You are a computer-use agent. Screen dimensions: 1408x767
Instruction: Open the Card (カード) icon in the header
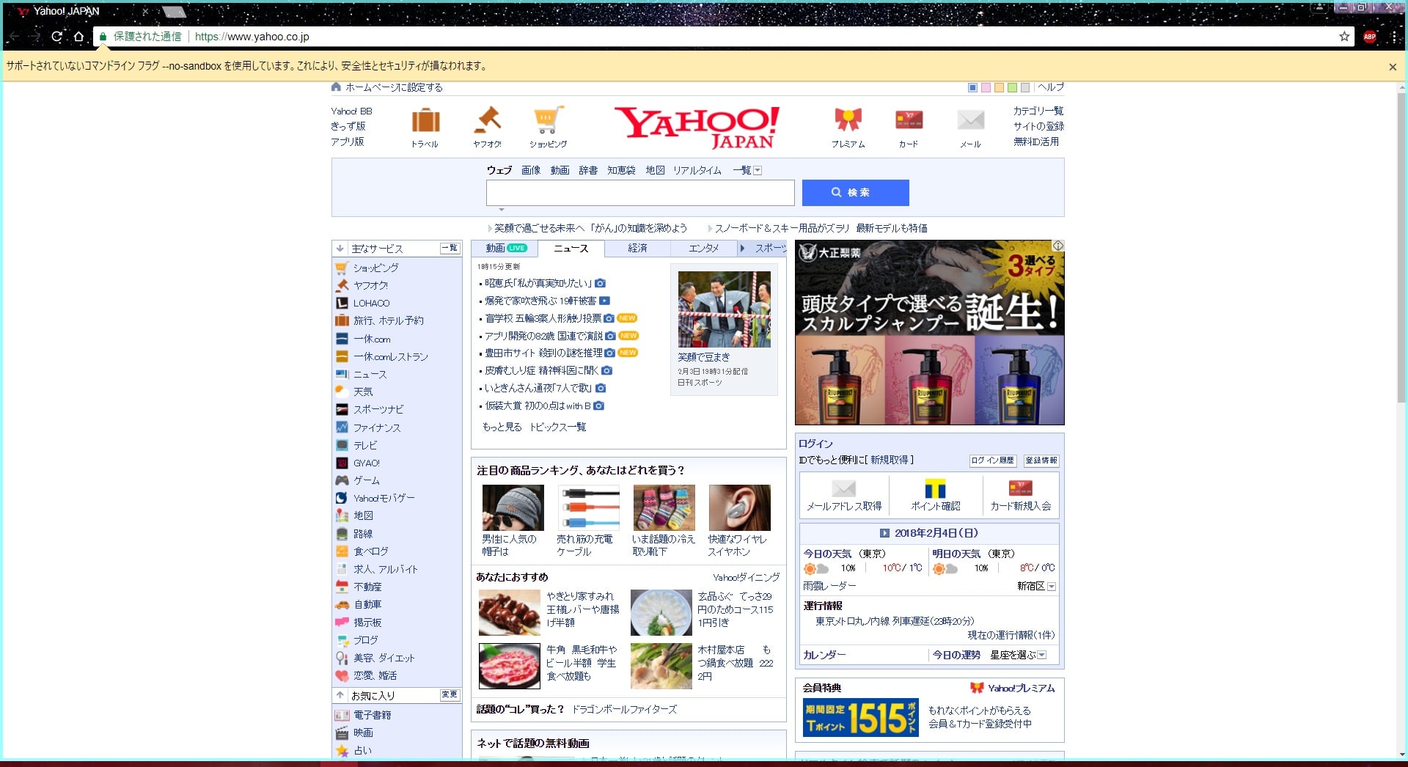tap(909, 120)
